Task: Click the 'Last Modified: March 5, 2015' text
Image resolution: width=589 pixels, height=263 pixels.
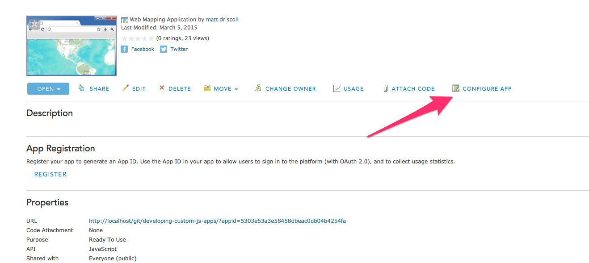Action: click(x=159, y=28)
